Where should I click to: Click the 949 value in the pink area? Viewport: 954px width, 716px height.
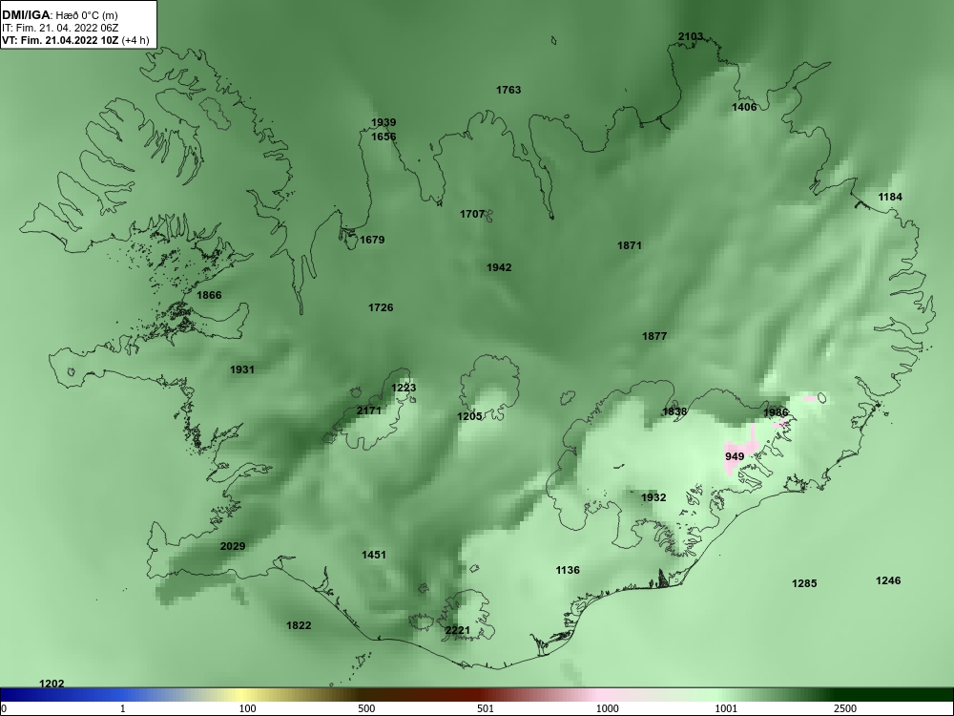pyautogui.click(x=735, y=456)
